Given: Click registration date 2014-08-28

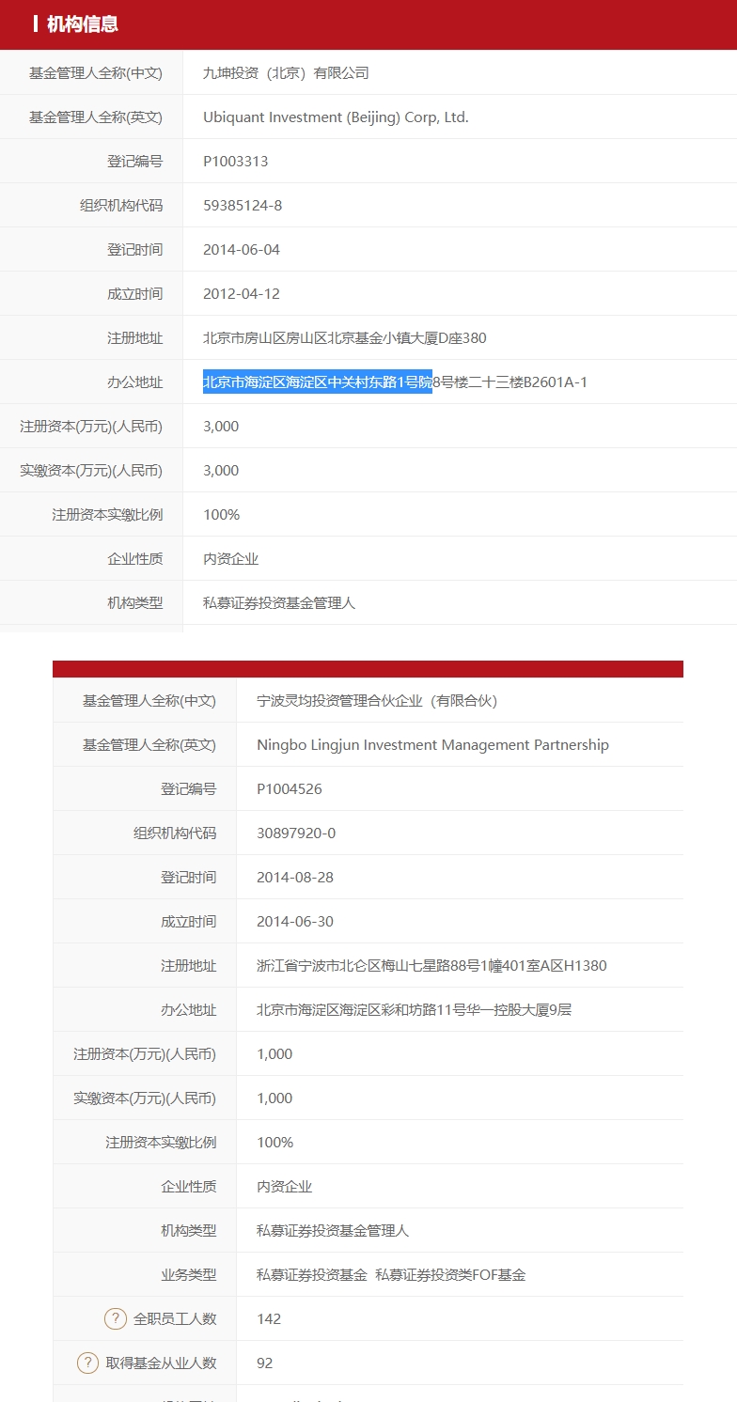Looking at the screenshot, I should [295, 877].
